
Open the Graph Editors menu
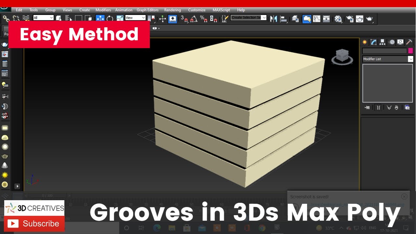click(x=148, y=10)
